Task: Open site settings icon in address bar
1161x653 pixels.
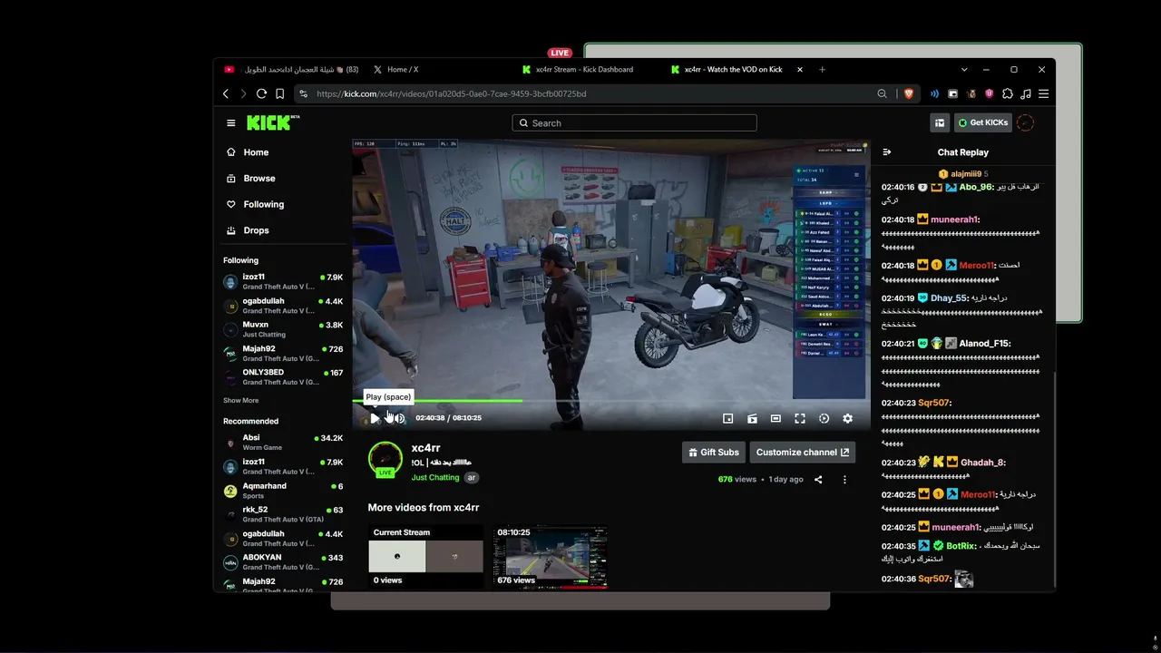Action: tap(304, 93)
